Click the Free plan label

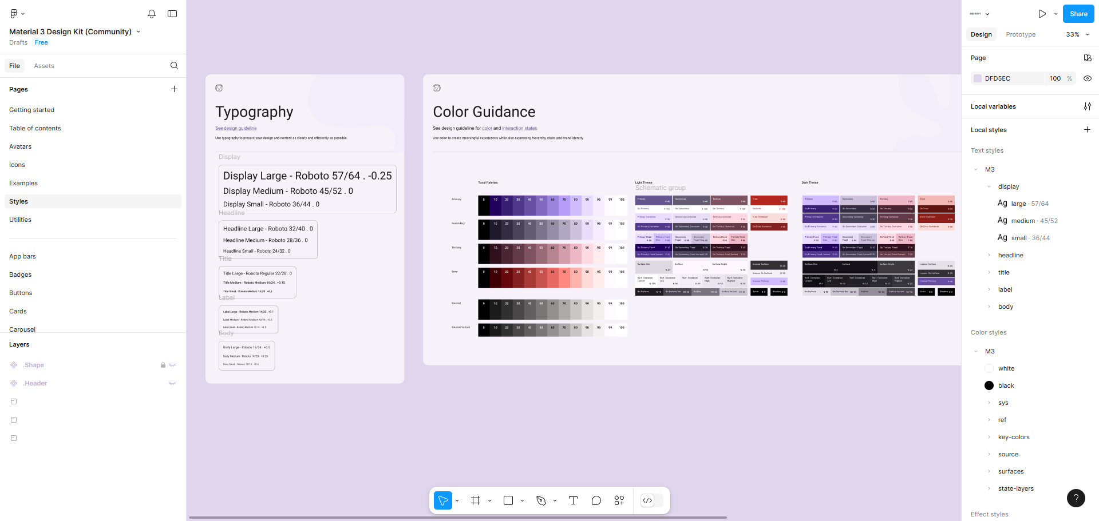tap(41, 42)
